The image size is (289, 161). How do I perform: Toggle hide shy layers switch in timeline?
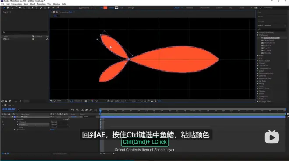coord(82,110)
